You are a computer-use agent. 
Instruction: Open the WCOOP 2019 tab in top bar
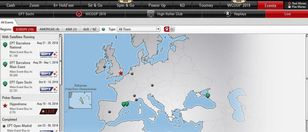(239, 5)
